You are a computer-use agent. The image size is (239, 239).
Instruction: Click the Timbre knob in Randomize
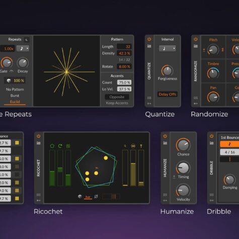tap(213, 73)
